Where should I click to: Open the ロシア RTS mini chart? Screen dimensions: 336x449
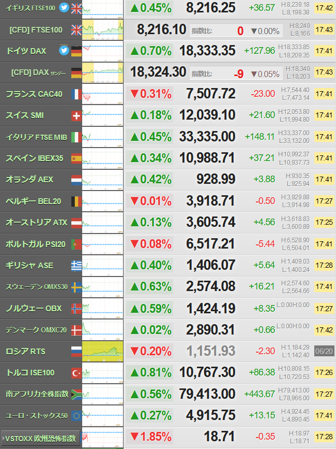(102, 351)
